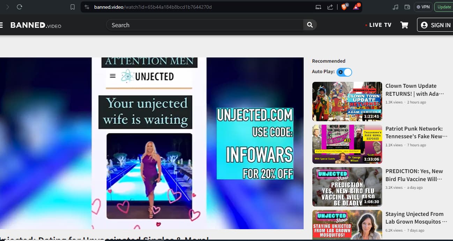
Task: Open the Lab Grown Mosquitos thumbnail
Action: (347, 225)
